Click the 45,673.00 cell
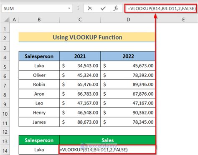Viewport: 198px width, 155px height. (x=128, y=66)
